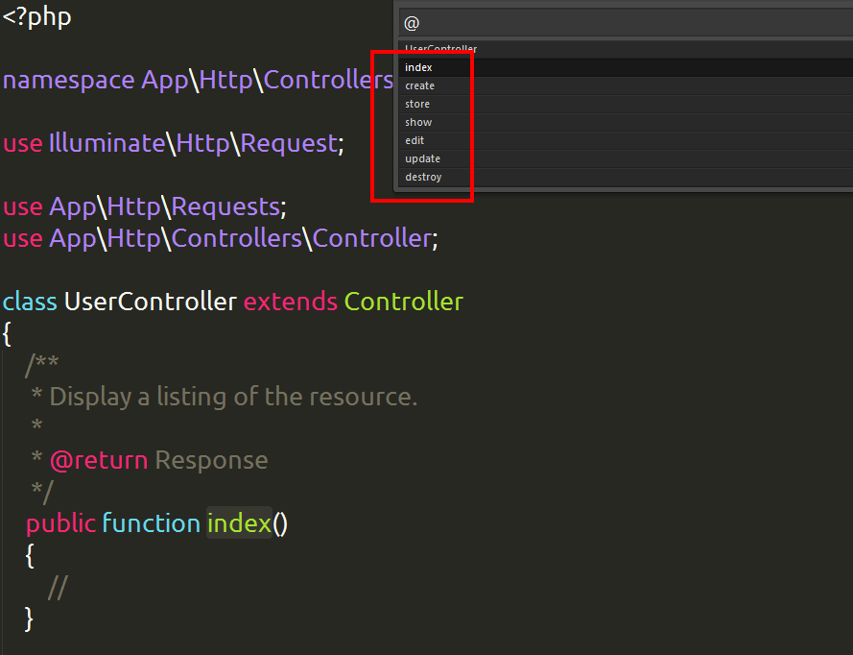Select UserController in the symbol list

(440, 49)
